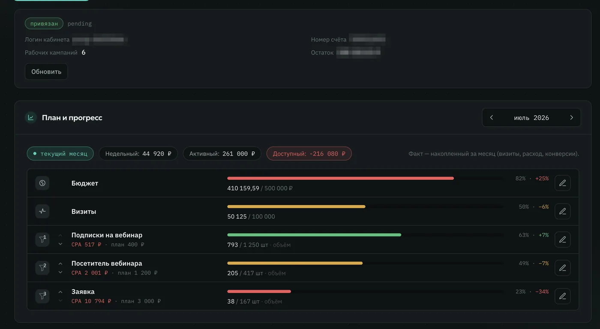Click the pulse icon in Визиты row
600x329 pixels.
[x=42, y=211]
